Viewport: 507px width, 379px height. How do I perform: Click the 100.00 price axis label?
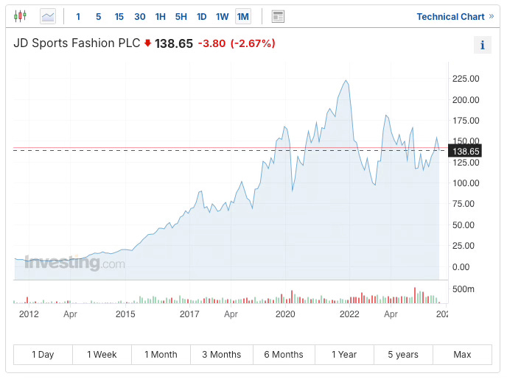point(466,183)
